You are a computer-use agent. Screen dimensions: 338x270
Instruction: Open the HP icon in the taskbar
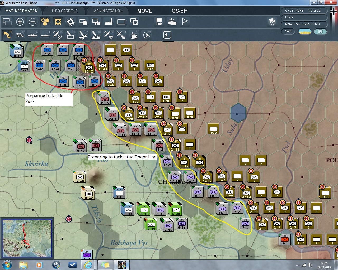click(x=56, y=265)
